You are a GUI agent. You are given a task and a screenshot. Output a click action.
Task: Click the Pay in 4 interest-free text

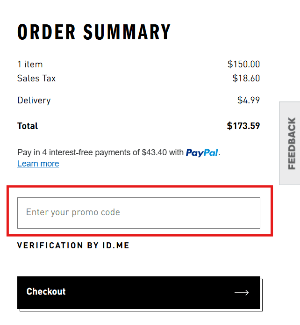(65, 152)
